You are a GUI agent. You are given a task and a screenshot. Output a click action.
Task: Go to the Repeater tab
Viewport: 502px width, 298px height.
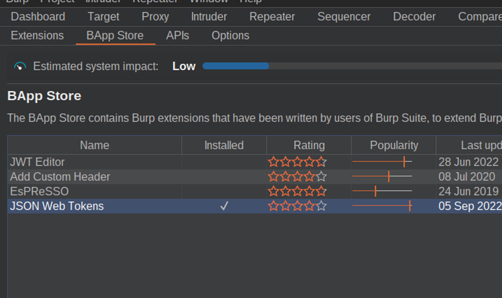(x=272, y=17)
